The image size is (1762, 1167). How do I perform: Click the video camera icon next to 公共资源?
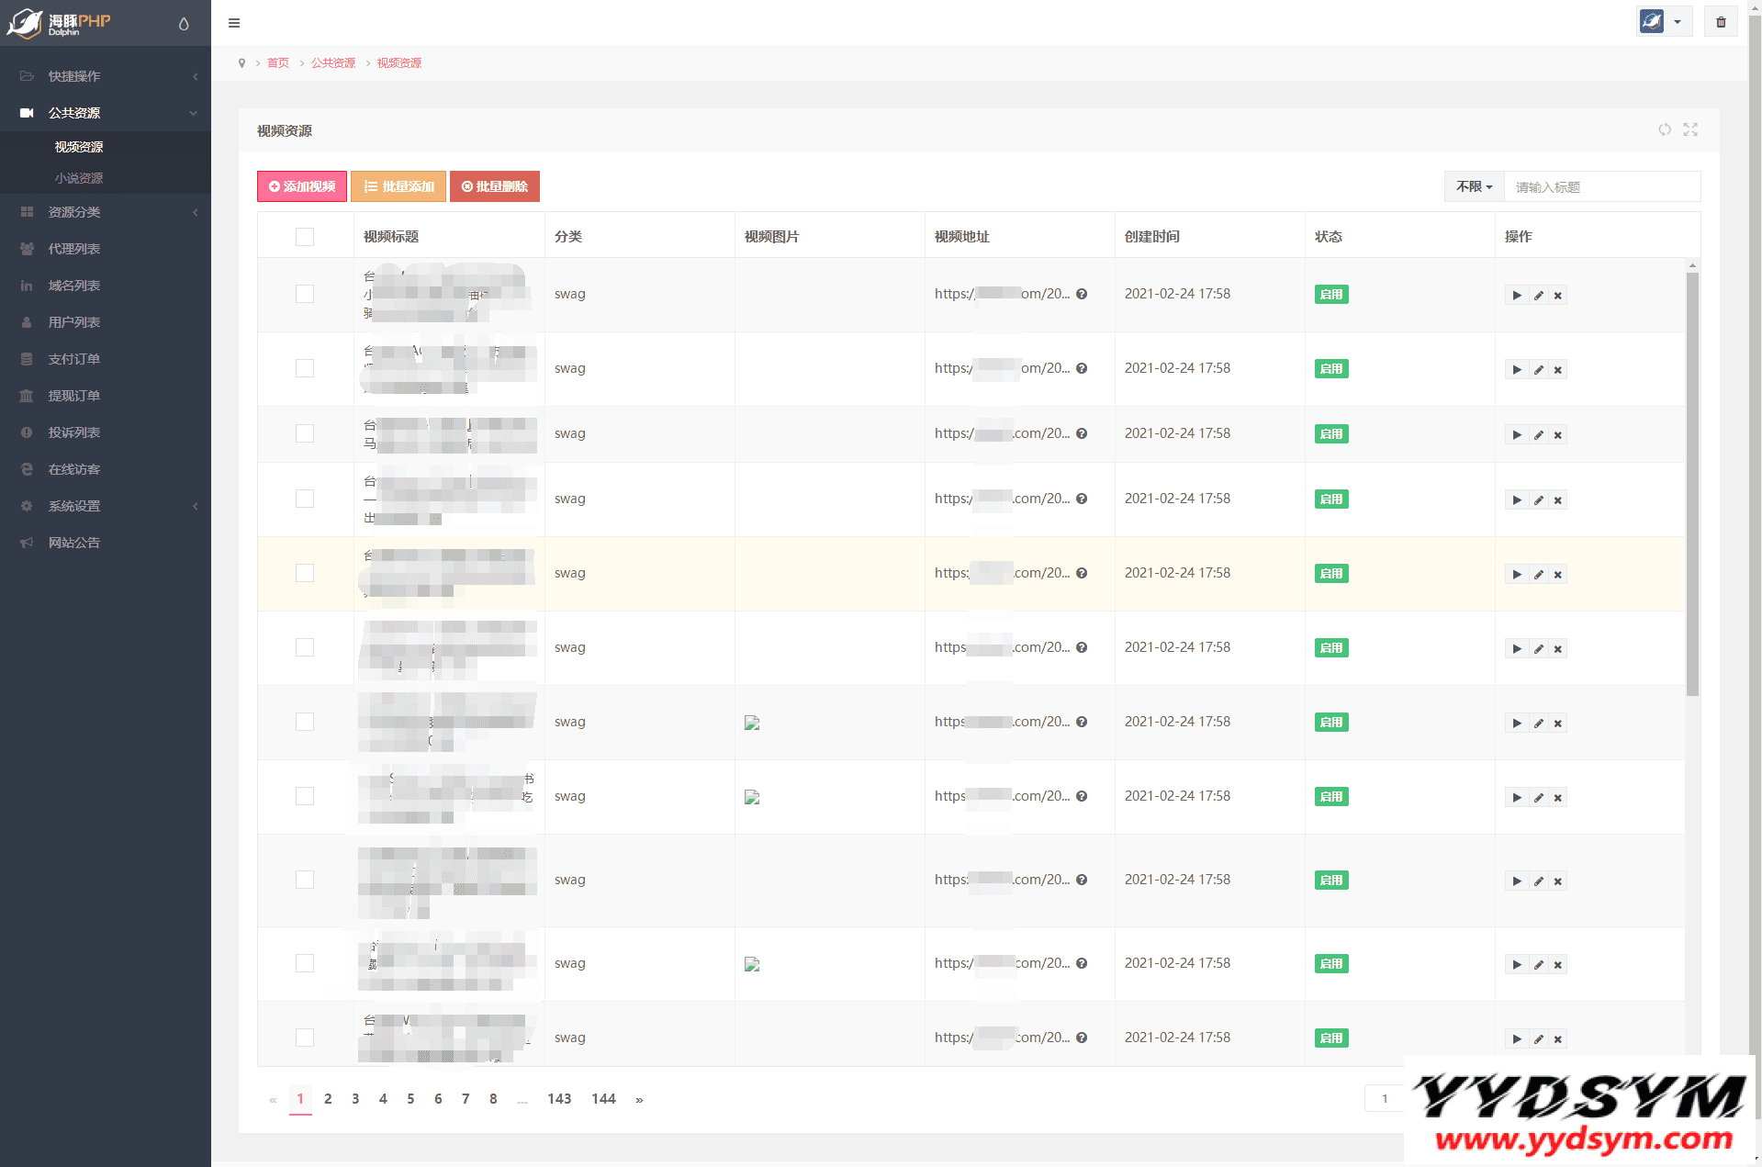(27, 113)
